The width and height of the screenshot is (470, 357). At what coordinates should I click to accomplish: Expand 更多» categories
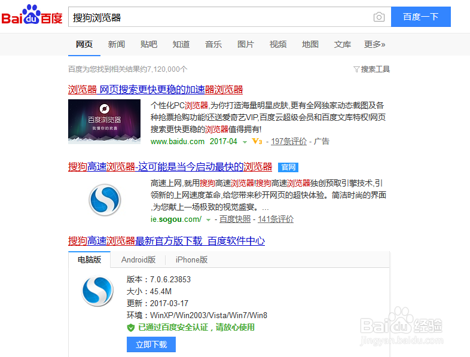point(374,44)
